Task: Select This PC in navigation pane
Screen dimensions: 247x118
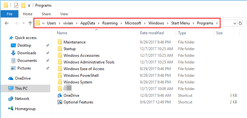Action: (x=21, y=88)
